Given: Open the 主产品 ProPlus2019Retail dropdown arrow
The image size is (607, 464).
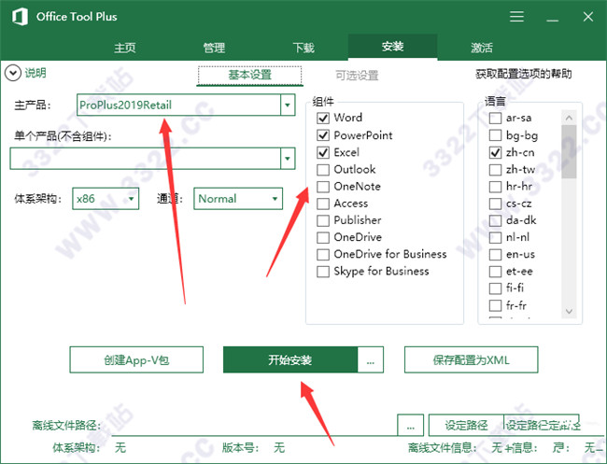Looking at the screenshot, I should click(288, 105).
